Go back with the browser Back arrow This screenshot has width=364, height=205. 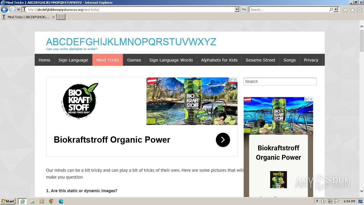pos(4,10)
